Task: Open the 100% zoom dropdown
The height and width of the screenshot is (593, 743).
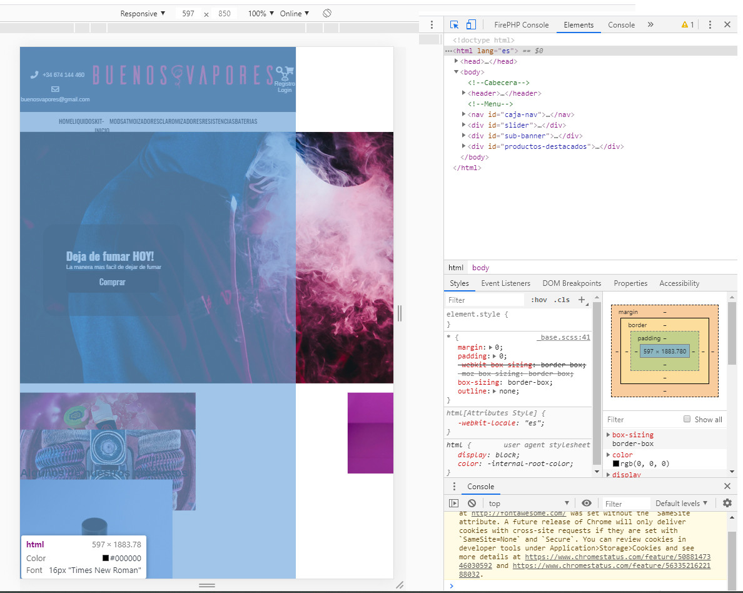Action: point(261,13)
